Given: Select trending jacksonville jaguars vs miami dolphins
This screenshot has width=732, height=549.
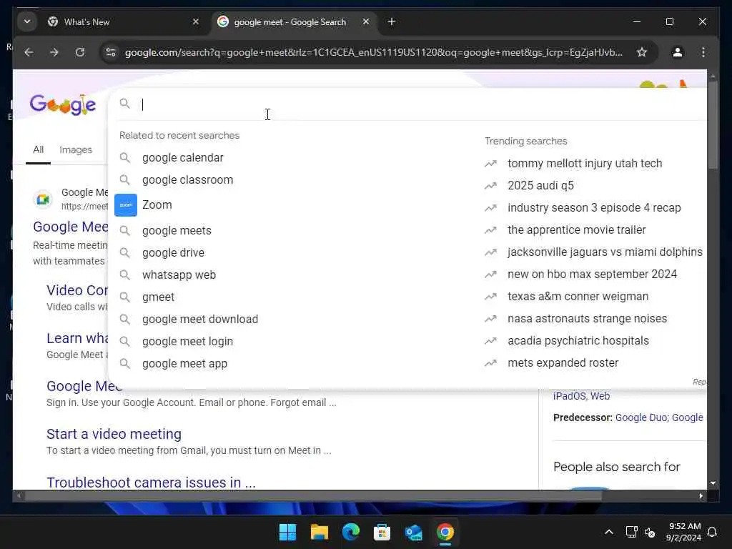Looking at the screenshot, I should coord(605,252).
